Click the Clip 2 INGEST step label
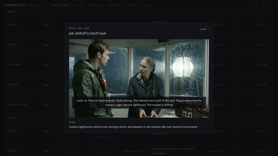 click(x=12, y=45)
